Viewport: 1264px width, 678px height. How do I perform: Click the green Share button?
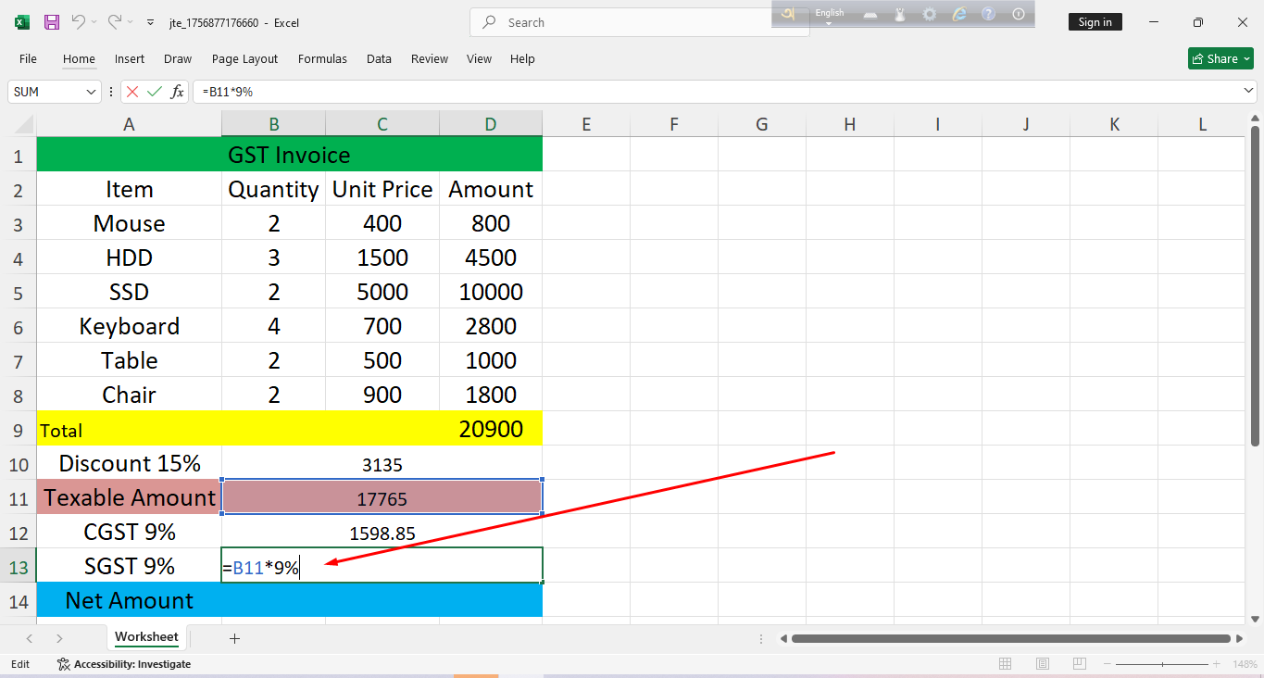(x=1220, y=58)
